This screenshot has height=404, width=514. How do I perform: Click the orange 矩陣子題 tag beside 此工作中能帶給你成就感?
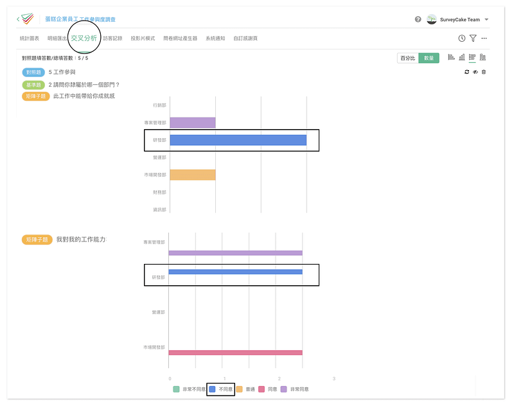[x=36, y=96]
